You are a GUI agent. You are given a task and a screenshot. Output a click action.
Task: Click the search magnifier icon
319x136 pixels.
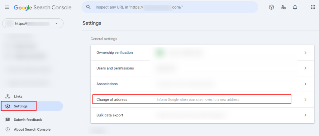[x=89, y=7]
